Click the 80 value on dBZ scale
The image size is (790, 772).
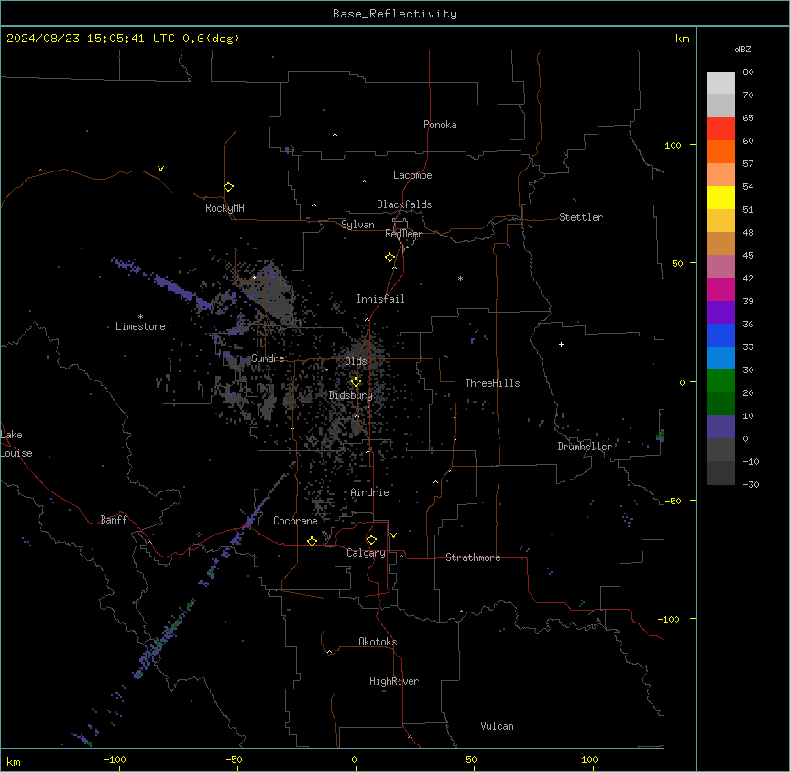748,72
